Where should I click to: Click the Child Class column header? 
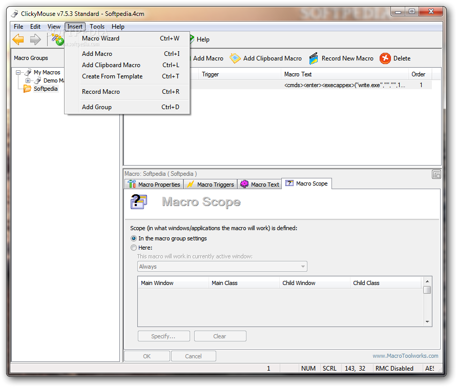point(386,283)
